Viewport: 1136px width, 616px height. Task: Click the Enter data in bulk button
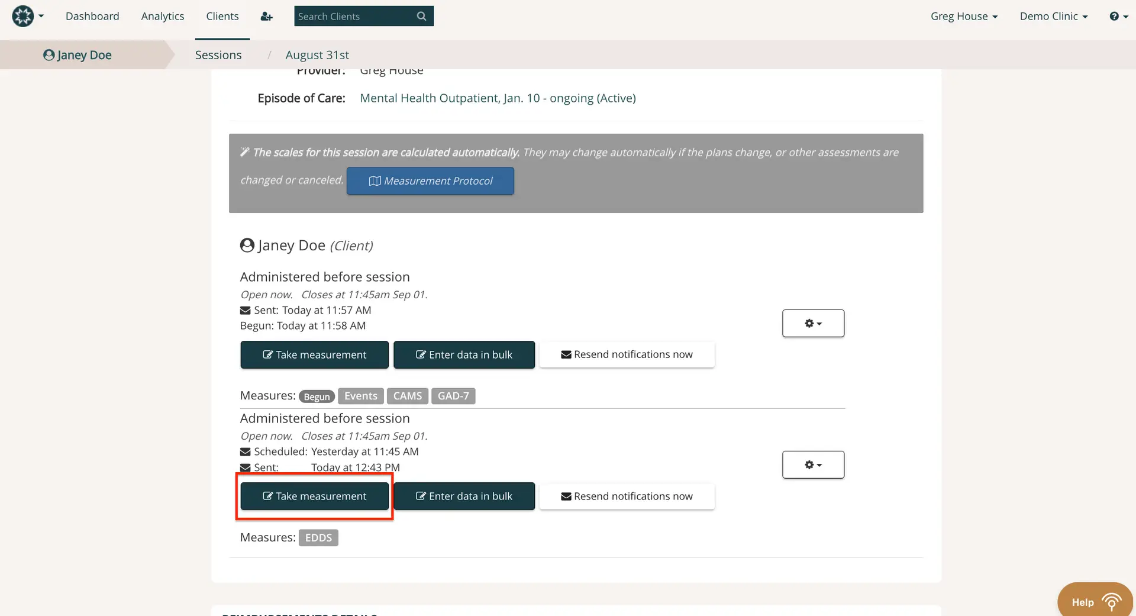[464, 354]
